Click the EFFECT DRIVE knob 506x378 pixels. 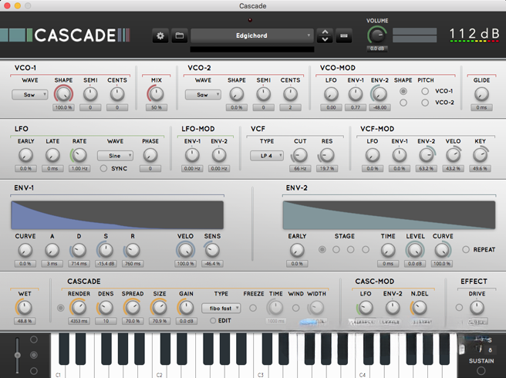(x=477, y=308)
